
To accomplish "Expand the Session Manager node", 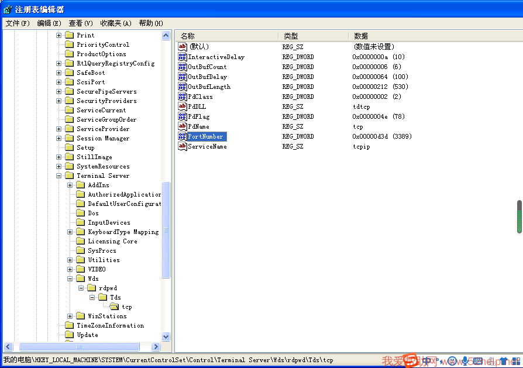I will pyautogui.click(x=59, y=138).
